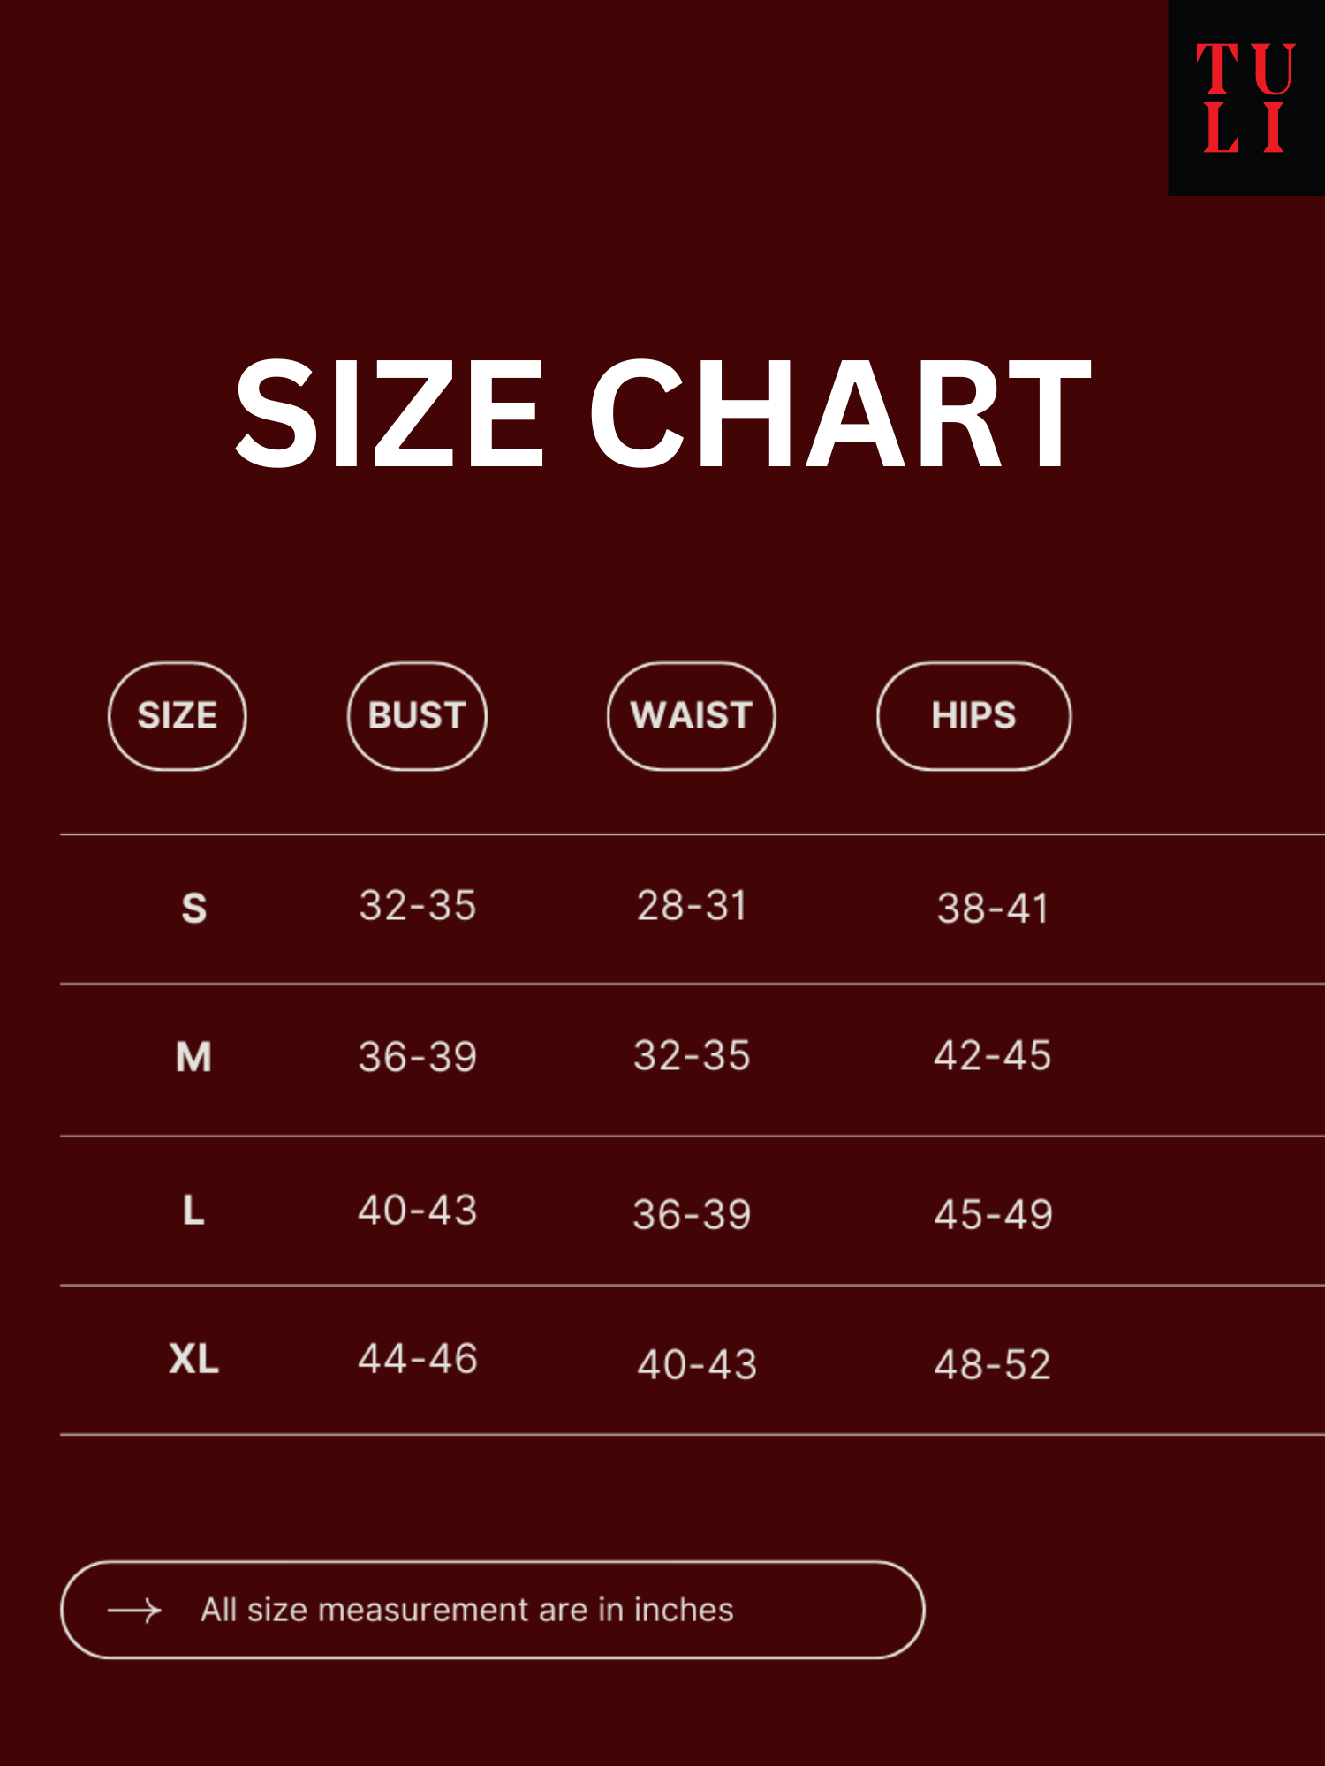Choose the XL size row label
1325x1766 pixels.
(194, 1359)
